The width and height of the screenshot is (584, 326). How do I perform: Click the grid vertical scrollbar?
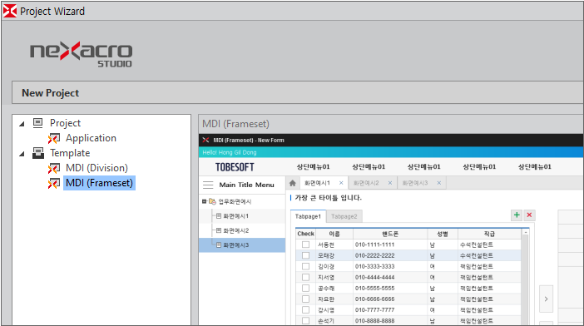[526, 277]
